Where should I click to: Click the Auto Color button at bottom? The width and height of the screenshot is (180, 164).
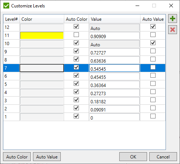(17, 157)
